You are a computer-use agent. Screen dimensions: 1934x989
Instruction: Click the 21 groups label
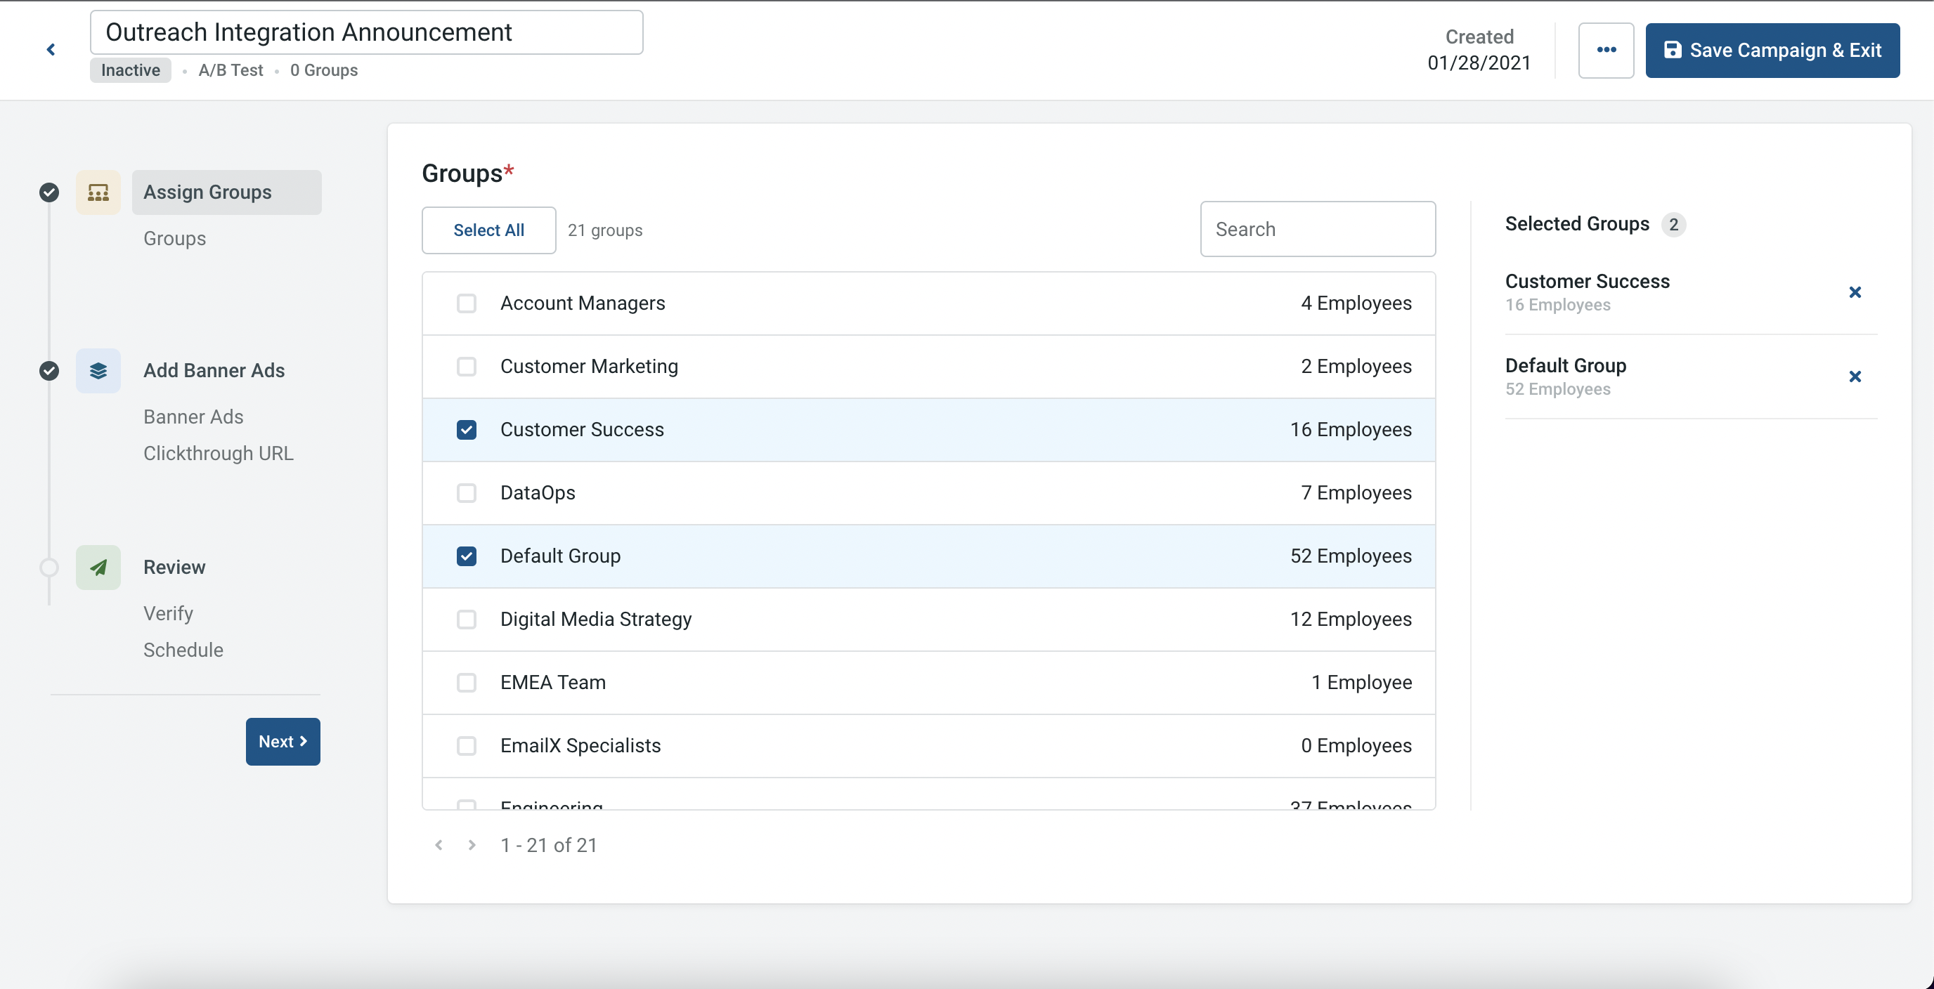pyautogui.click(x=604, y=230)
